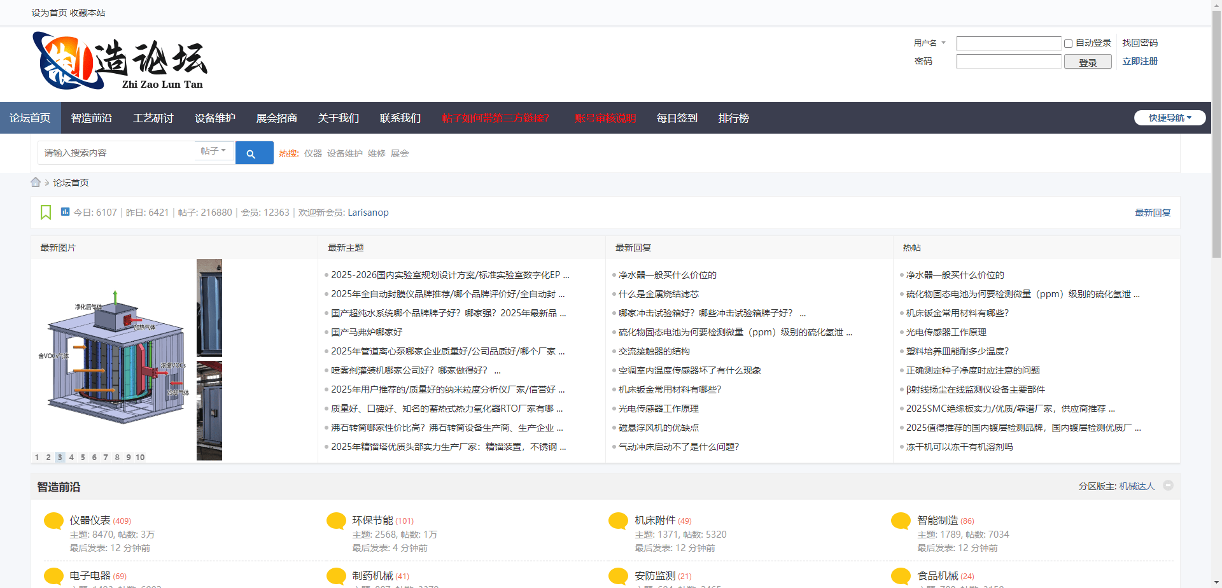The height and width of the screenshot is (588, 1222).
Task: Click the 智能制造 forum bubble icon
Action: pos(901,521)
